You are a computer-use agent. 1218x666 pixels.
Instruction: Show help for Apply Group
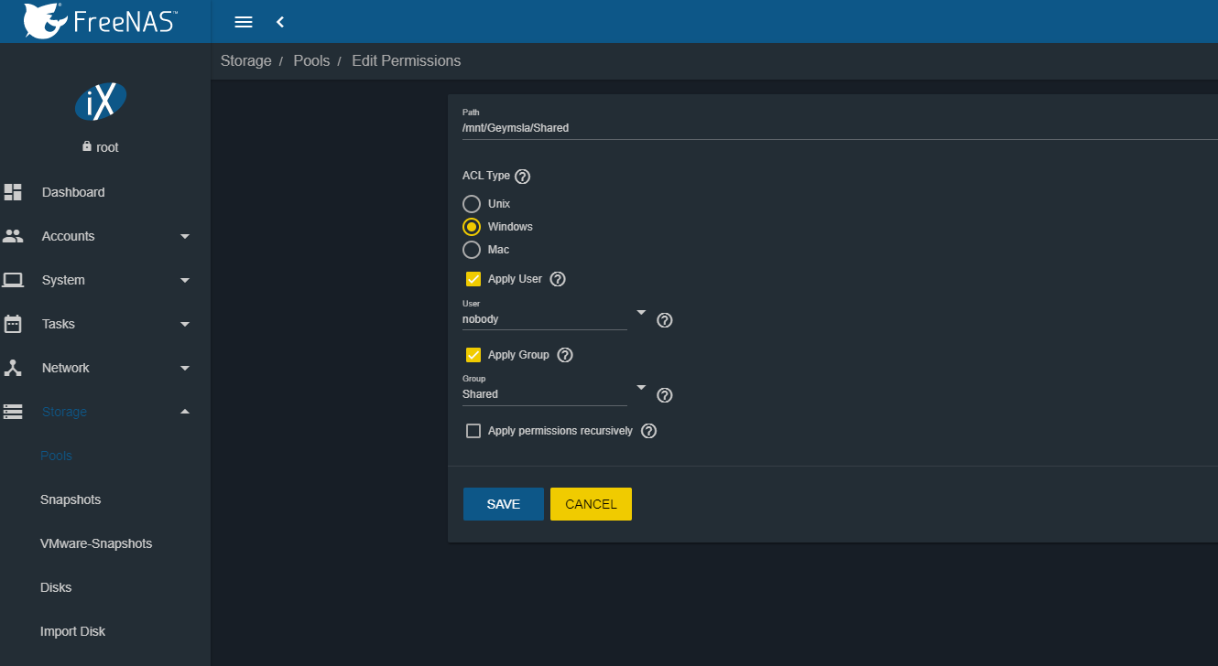[565, 355]
